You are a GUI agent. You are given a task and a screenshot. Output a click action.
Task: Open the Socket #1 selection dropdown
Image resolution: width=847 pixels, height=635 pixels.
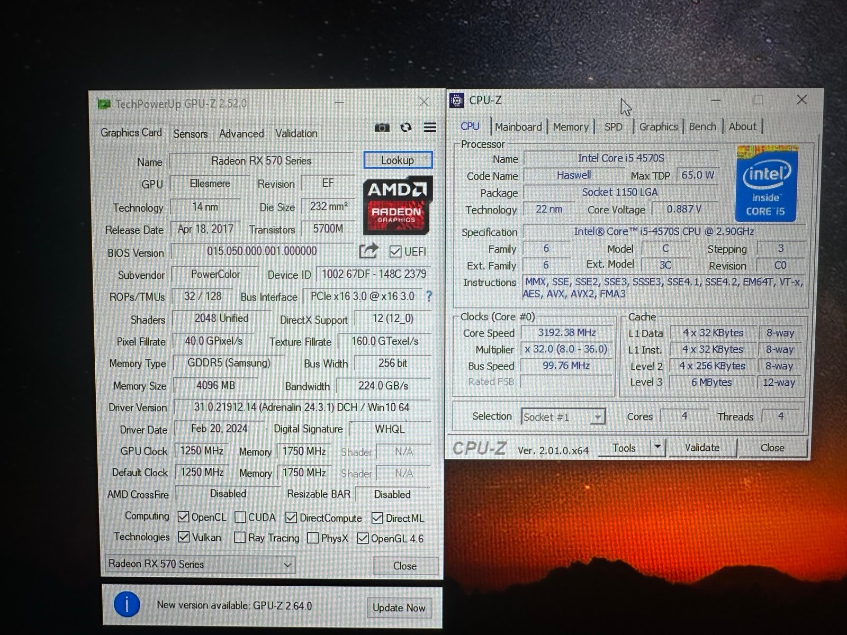pos(563,417)
